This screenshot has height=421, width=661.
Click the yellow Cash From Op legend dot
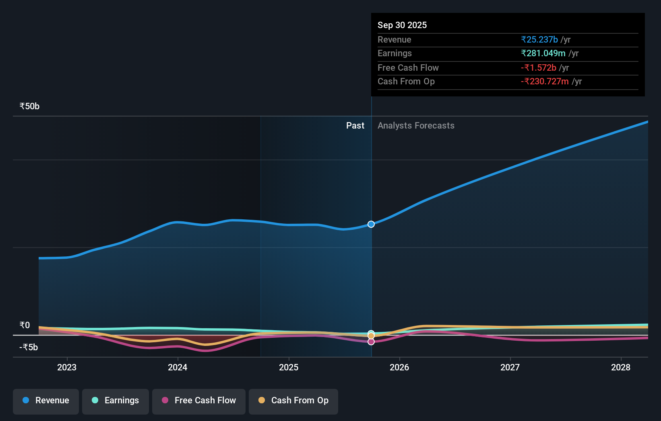pyautogui.click(x=262, y=400)
